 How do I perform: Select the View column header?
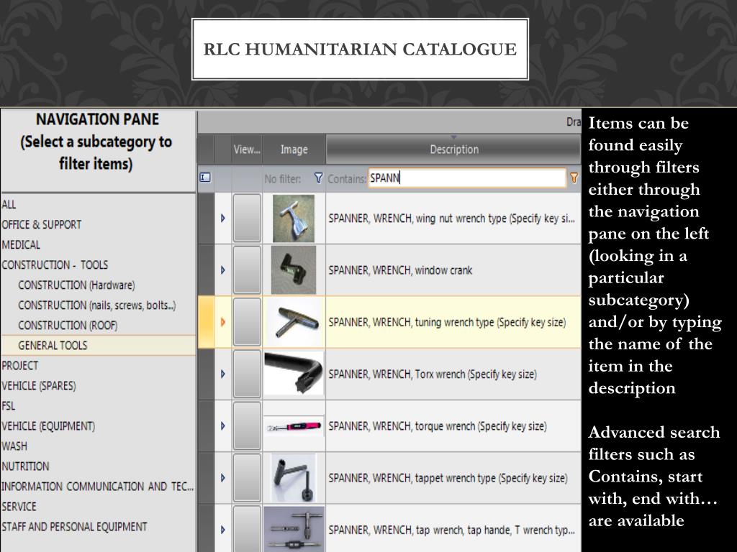pyautogui.click(x=248, y=149)
